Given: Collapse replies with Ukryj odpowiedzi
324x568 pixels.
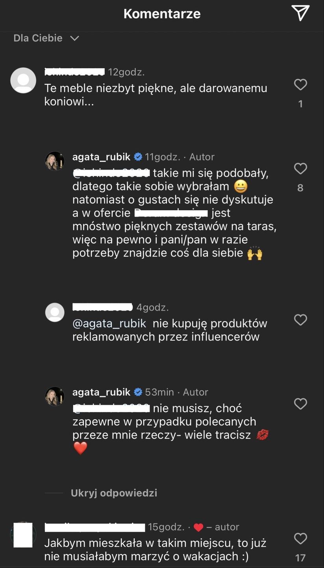Looking at the screenshot, I should click(x=114, y=493).
